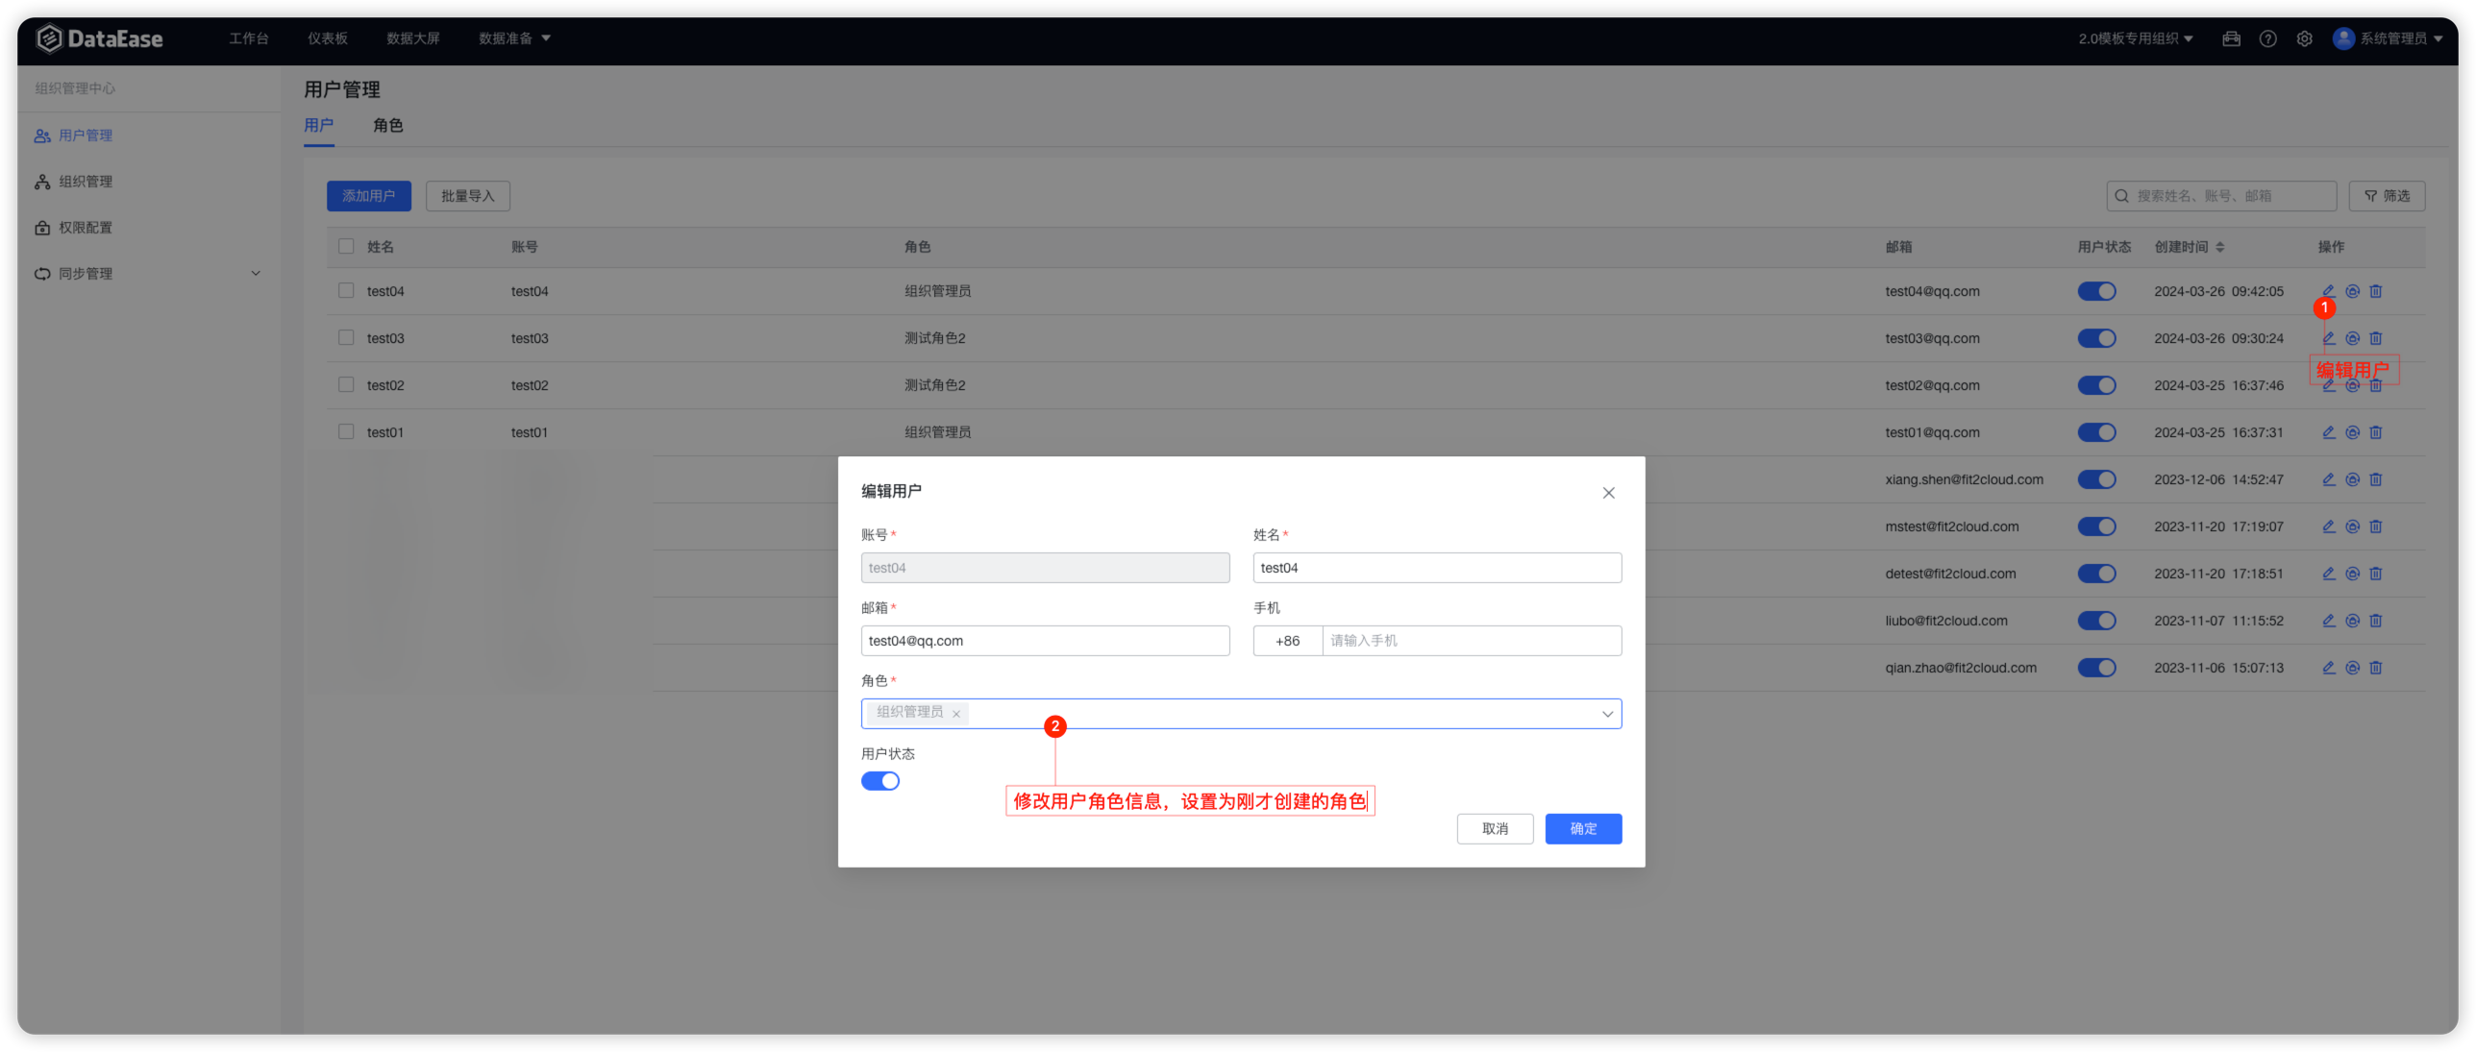Toggle the 用户状态 switch in the edit dialog
The height and width of the screenshot is (1052, 2476).
coord(879,781)
